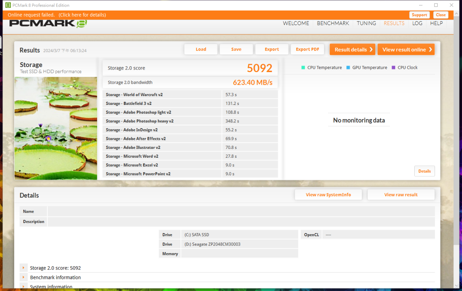
Task: Click the Seagate ZP2048CM30003 drive entry
Action: (240, 244)
